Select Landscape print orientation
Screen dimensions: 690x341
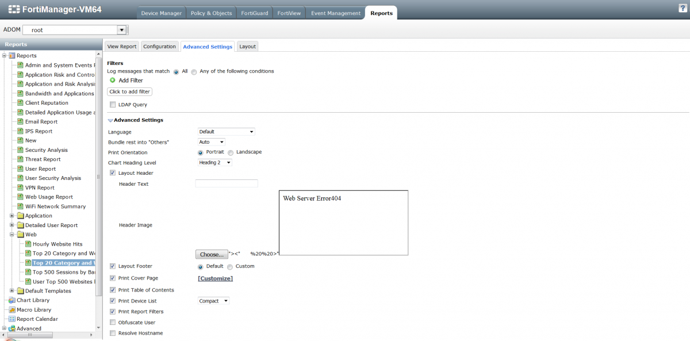(231, 152)
